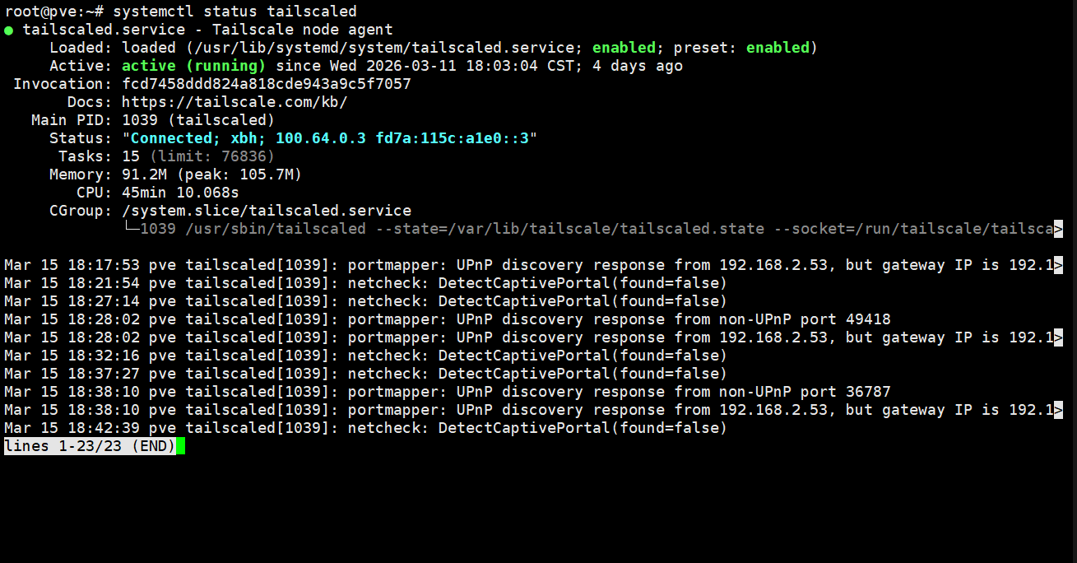Click the non-UPnP port 49418 log entry
Screen dimensions: 1077x563
[619, 319]
